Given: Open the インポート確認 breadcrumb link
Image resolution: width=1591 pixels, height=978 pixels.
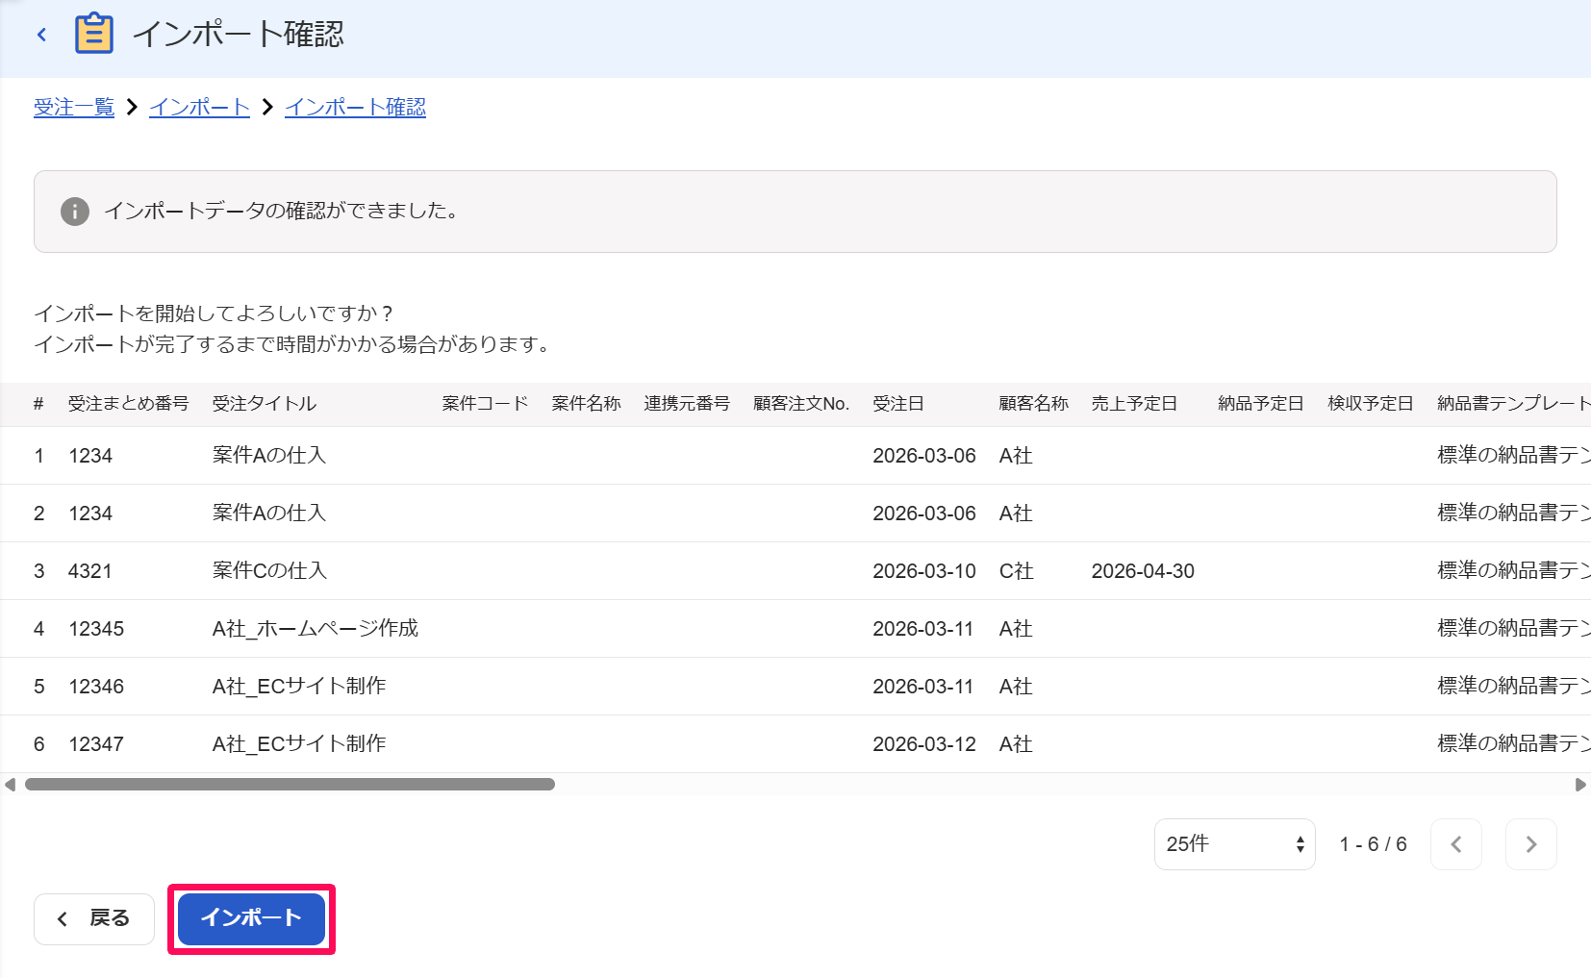Looking at the screenshot, I should [x=355, y=108].
